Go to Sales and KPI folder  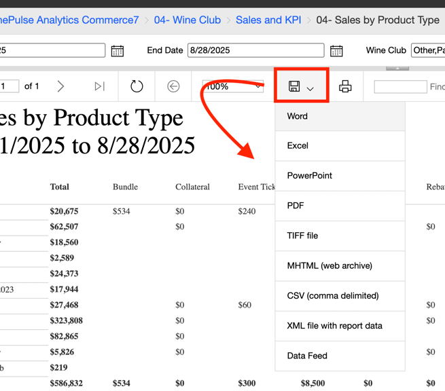(x=268, y=20)
